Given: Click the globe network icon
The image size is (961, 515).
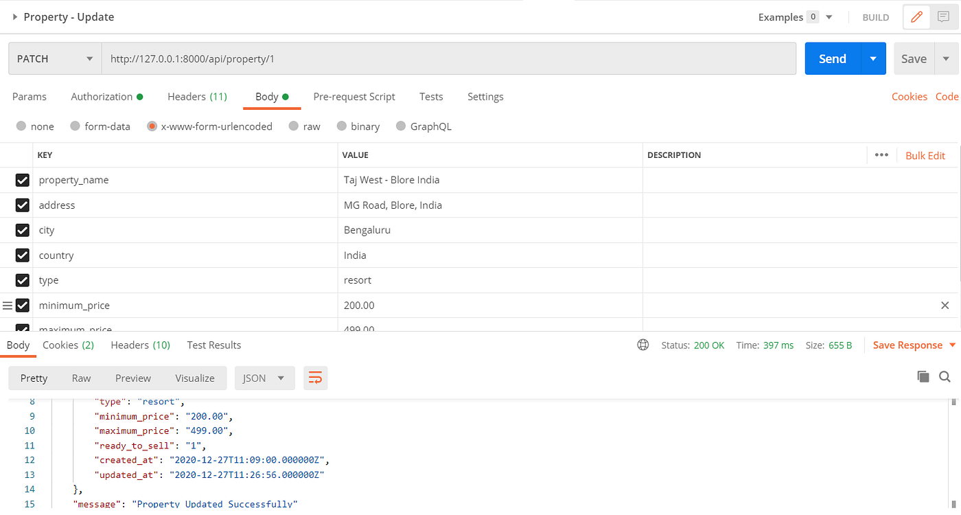Looking at the screenshot, I should click(643, 345).
